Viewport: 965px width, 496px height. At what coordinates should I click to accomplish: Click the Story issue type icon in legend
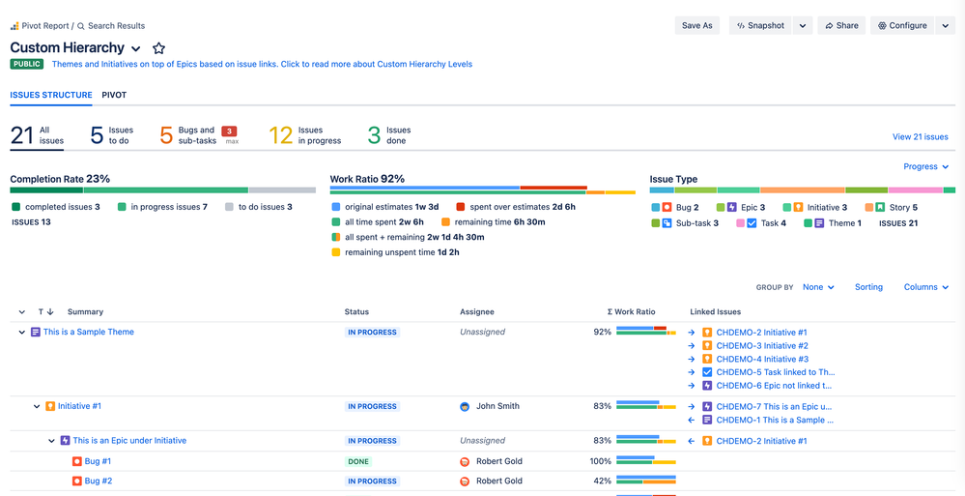(880, 208)
